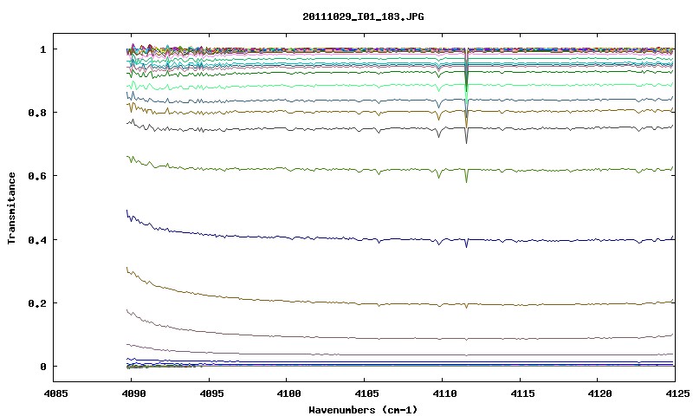Image resolution: width=693 pixels, height=416 pixels.
Task: Click y-axis tick label 0
Action: coord(42,367)
